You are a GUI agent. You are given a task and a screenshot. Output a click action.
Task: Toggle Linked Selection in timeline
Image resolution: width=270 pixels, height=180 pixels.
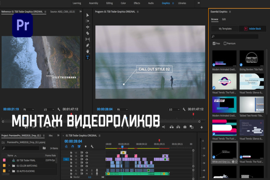pyautogui.click(x=79, y=146)
